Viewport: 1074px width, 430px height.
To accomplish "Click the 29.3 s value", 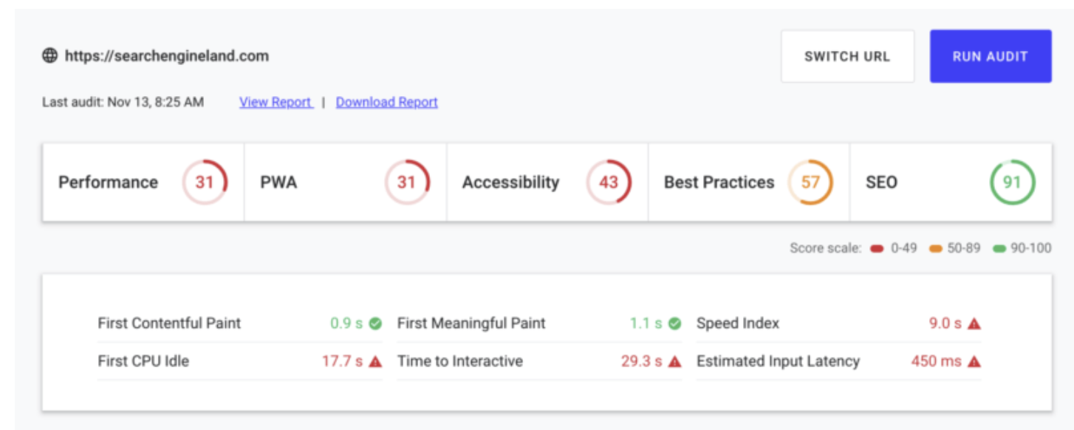I will 641,361.
